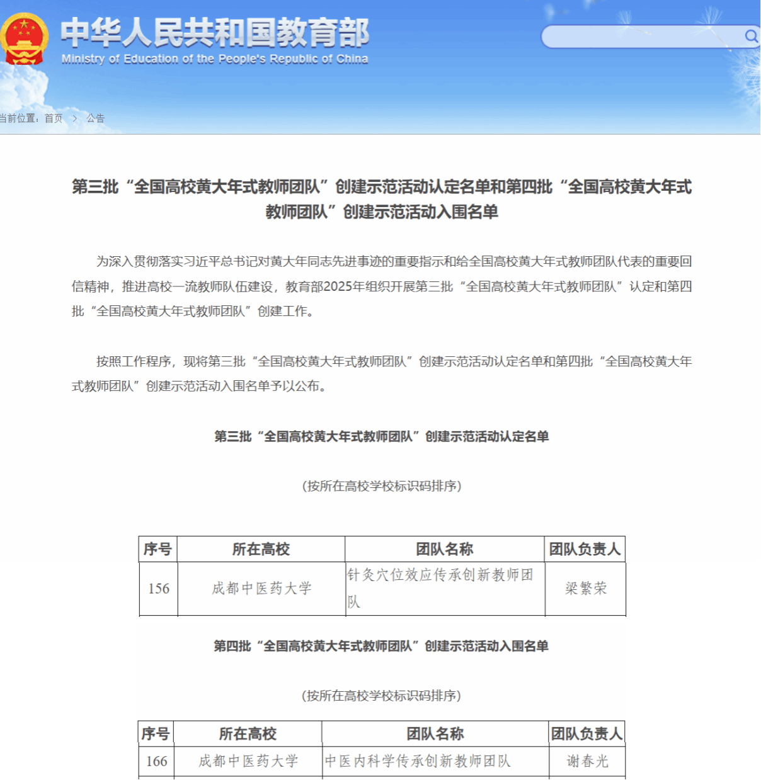Select the cell with number 156
761x780 pixels.
159,589
